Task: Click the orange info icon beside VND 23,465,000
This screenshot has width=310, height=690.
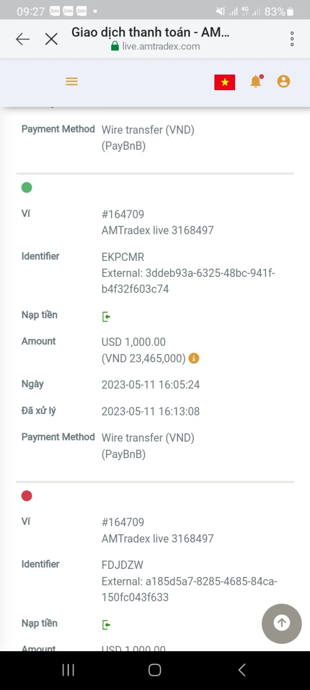Action: [x=194, y=358]
